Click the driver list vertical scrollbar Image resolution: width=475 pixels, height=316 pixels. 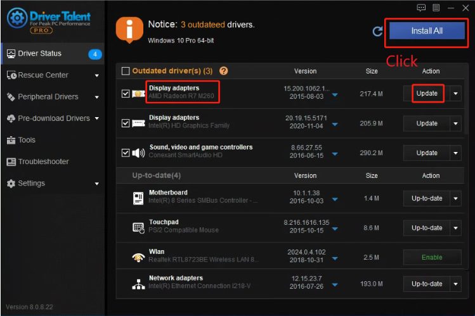click(467, 106)
